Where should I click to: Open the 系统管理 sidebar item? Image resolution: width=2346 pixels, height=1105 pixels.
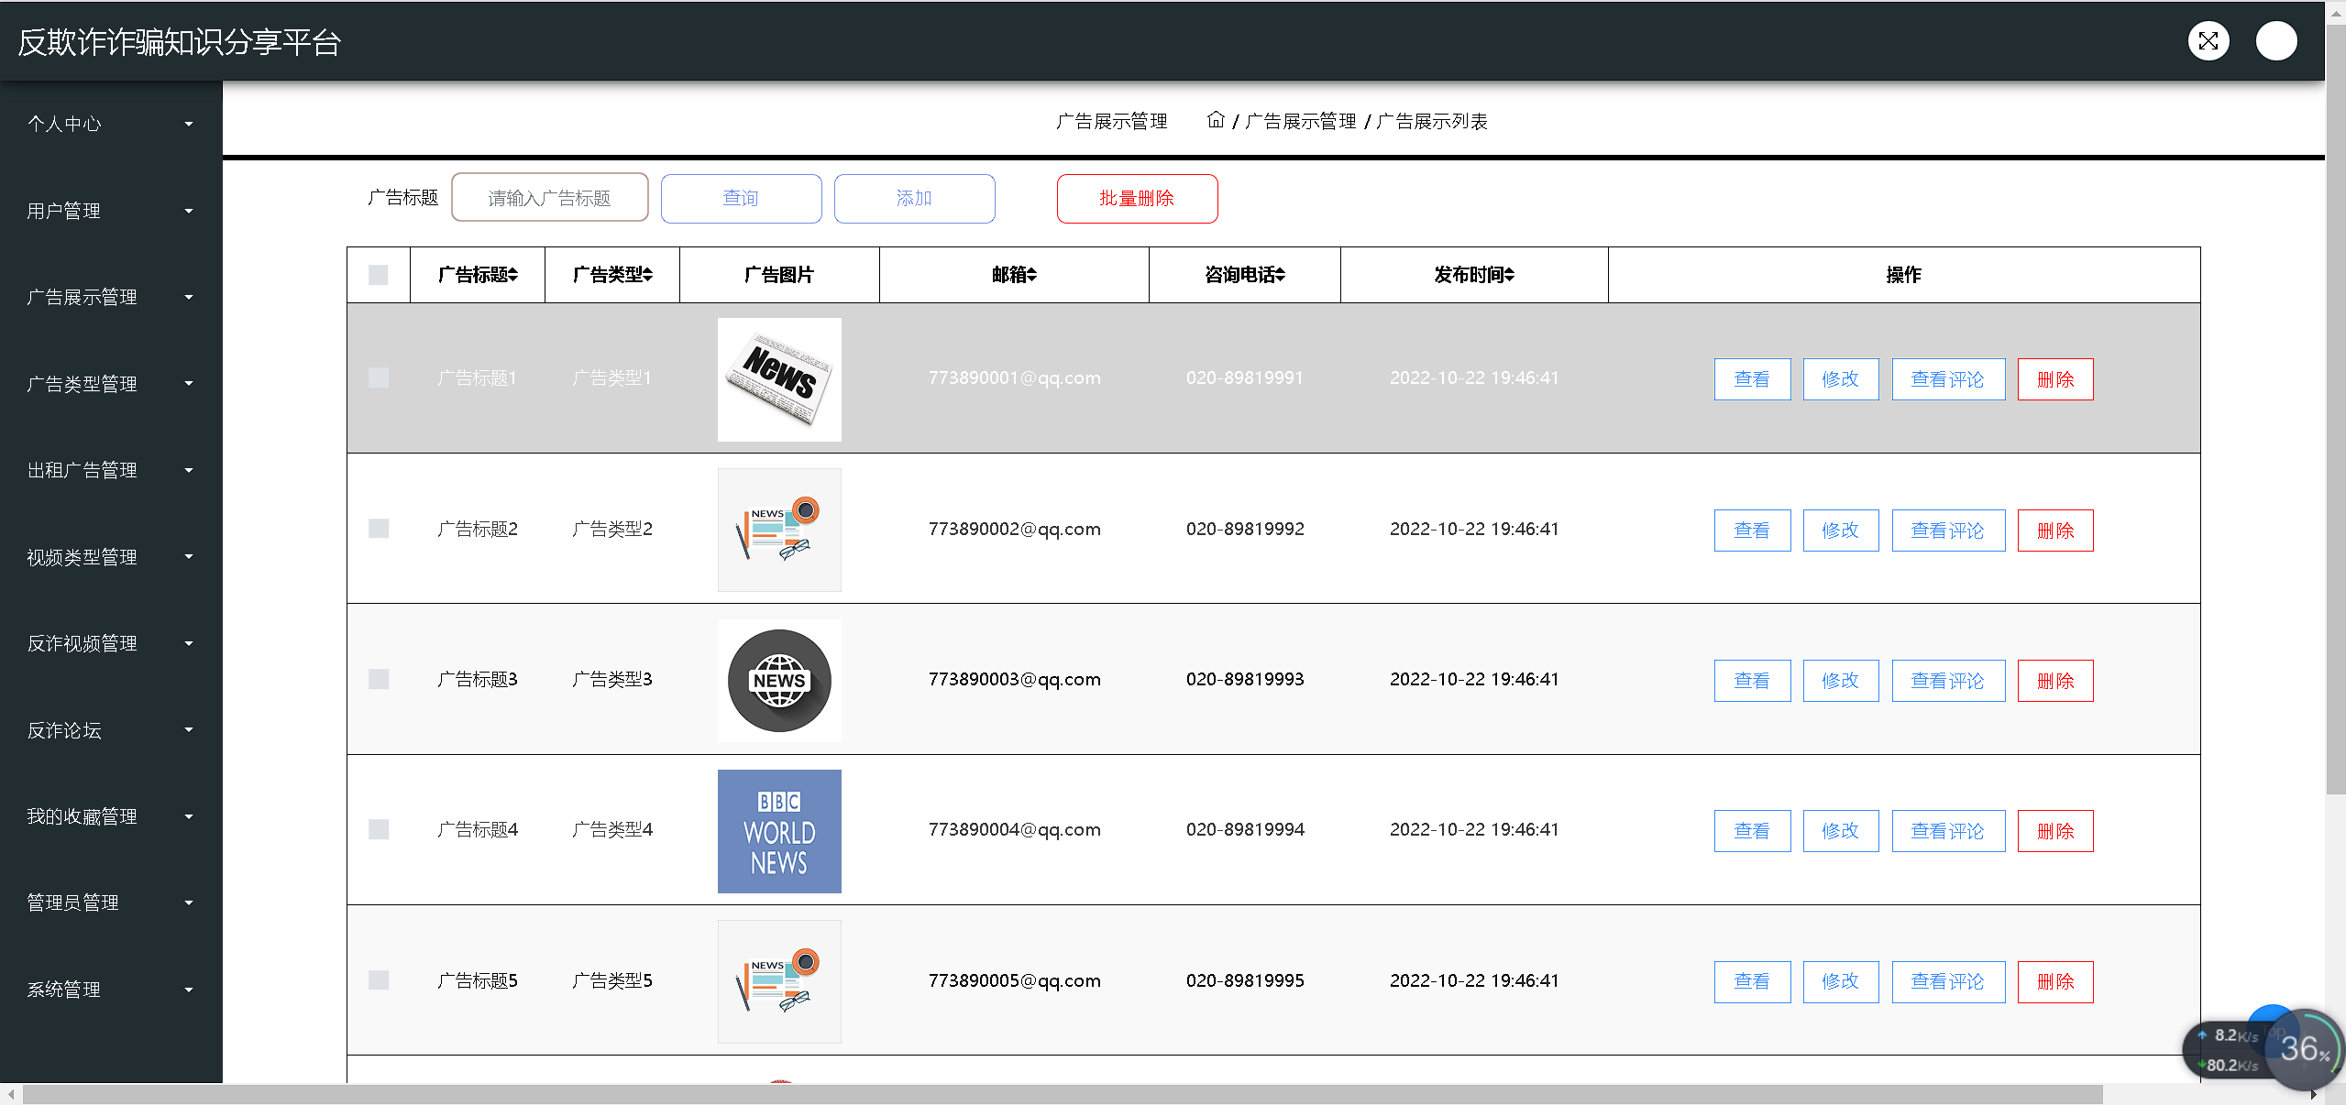(111, 990)
